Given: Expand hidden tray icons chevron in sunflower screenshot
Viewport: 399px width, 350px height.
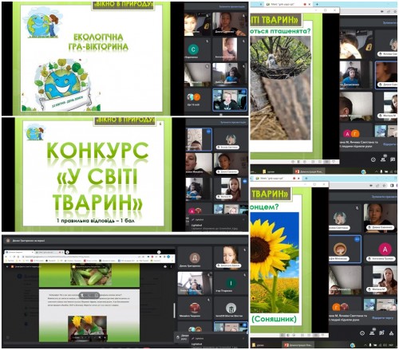Looking at the screenshot, I should point(365,345).
